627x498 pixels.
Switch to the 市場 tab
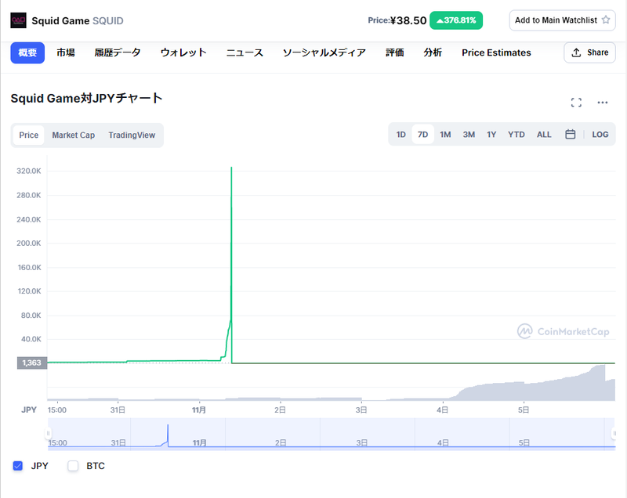point(66,52)
